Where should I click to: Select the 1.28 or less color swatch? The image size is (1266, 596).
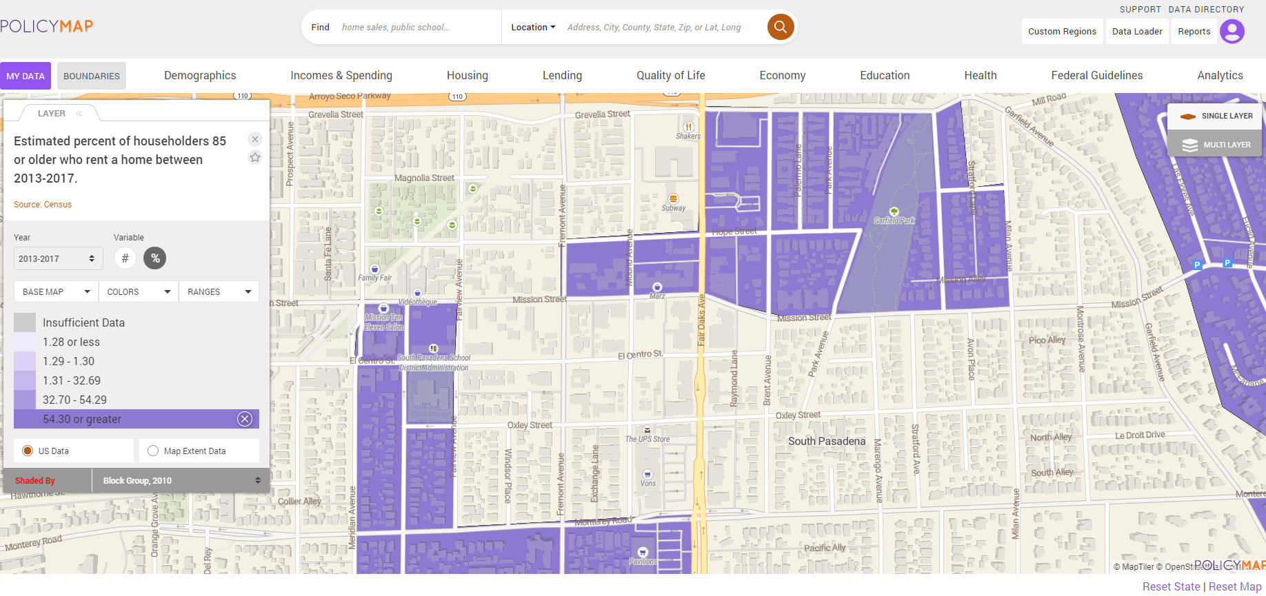pos(25,342)
